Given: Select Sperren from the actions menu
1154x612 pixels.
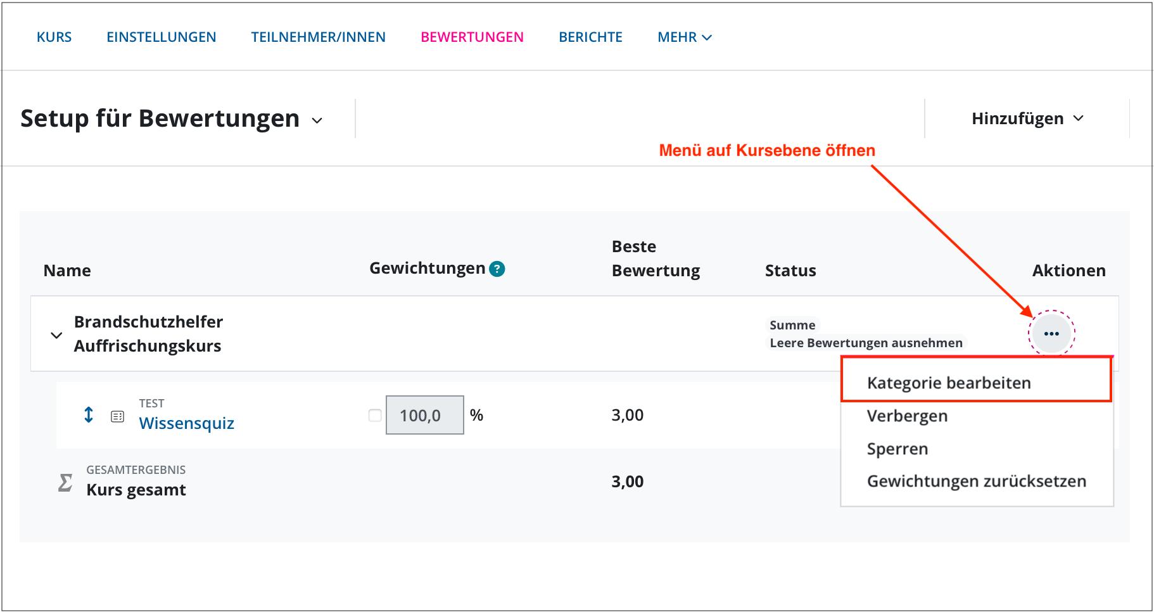Looking at the screenshot, I should click(x=897, y=449).
